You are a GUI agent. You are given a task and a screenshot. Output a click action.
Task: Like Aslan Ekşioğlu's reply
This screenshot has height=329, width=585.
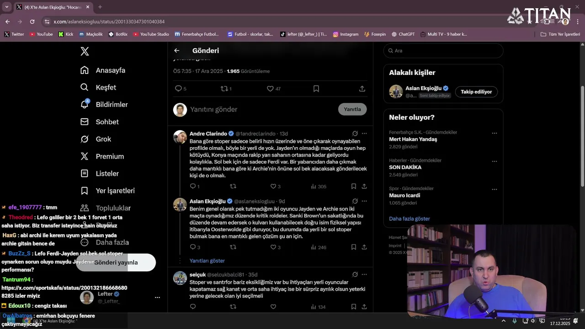[x=275, y=247]
